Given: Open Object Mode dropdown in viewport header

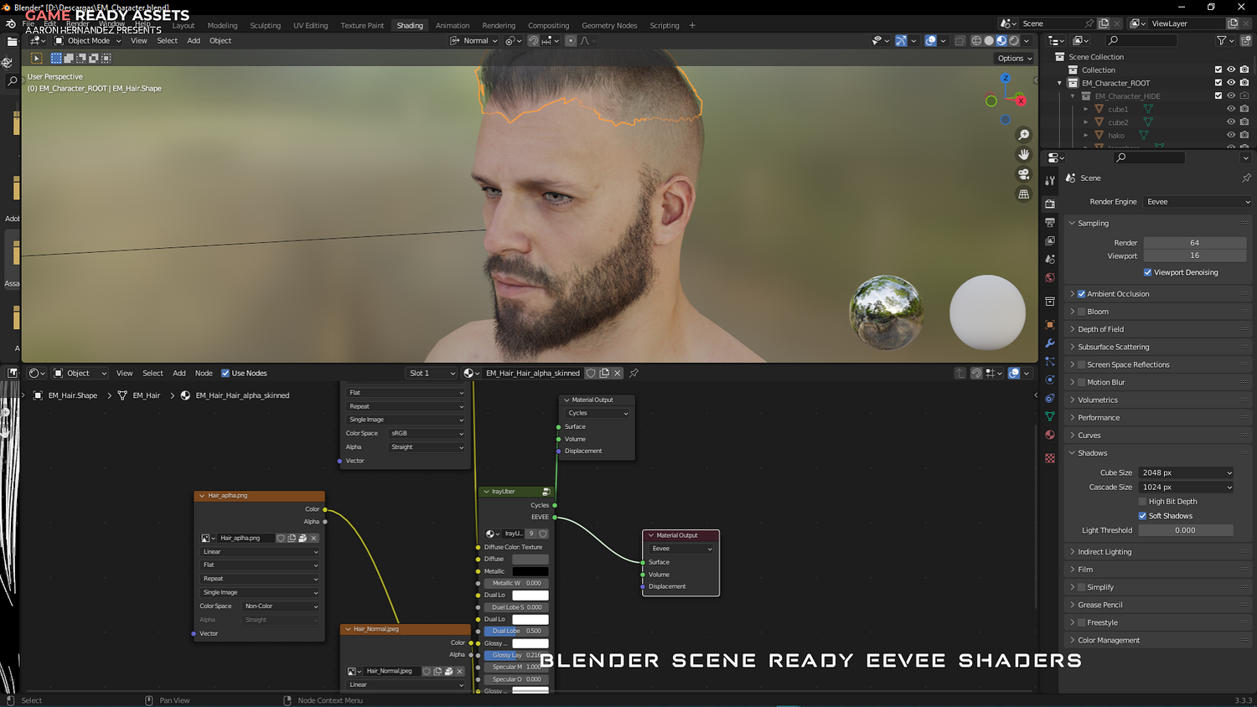Looking at the screenshot, I should [x=88, y=40].
